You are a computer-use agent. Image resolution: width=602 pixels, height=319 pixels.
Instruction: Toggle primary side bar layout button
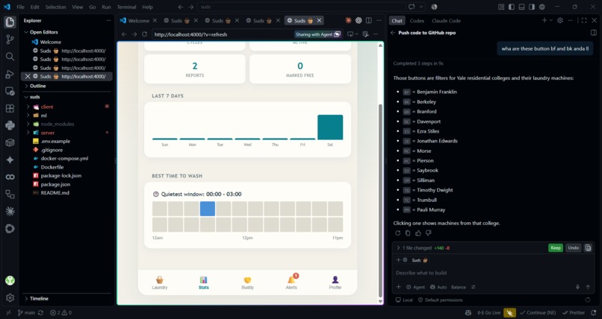pos(512,7)
